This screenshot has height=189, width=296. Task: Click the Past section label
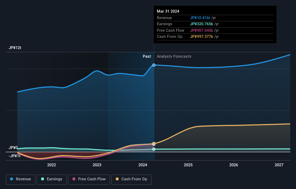[147, 57]
